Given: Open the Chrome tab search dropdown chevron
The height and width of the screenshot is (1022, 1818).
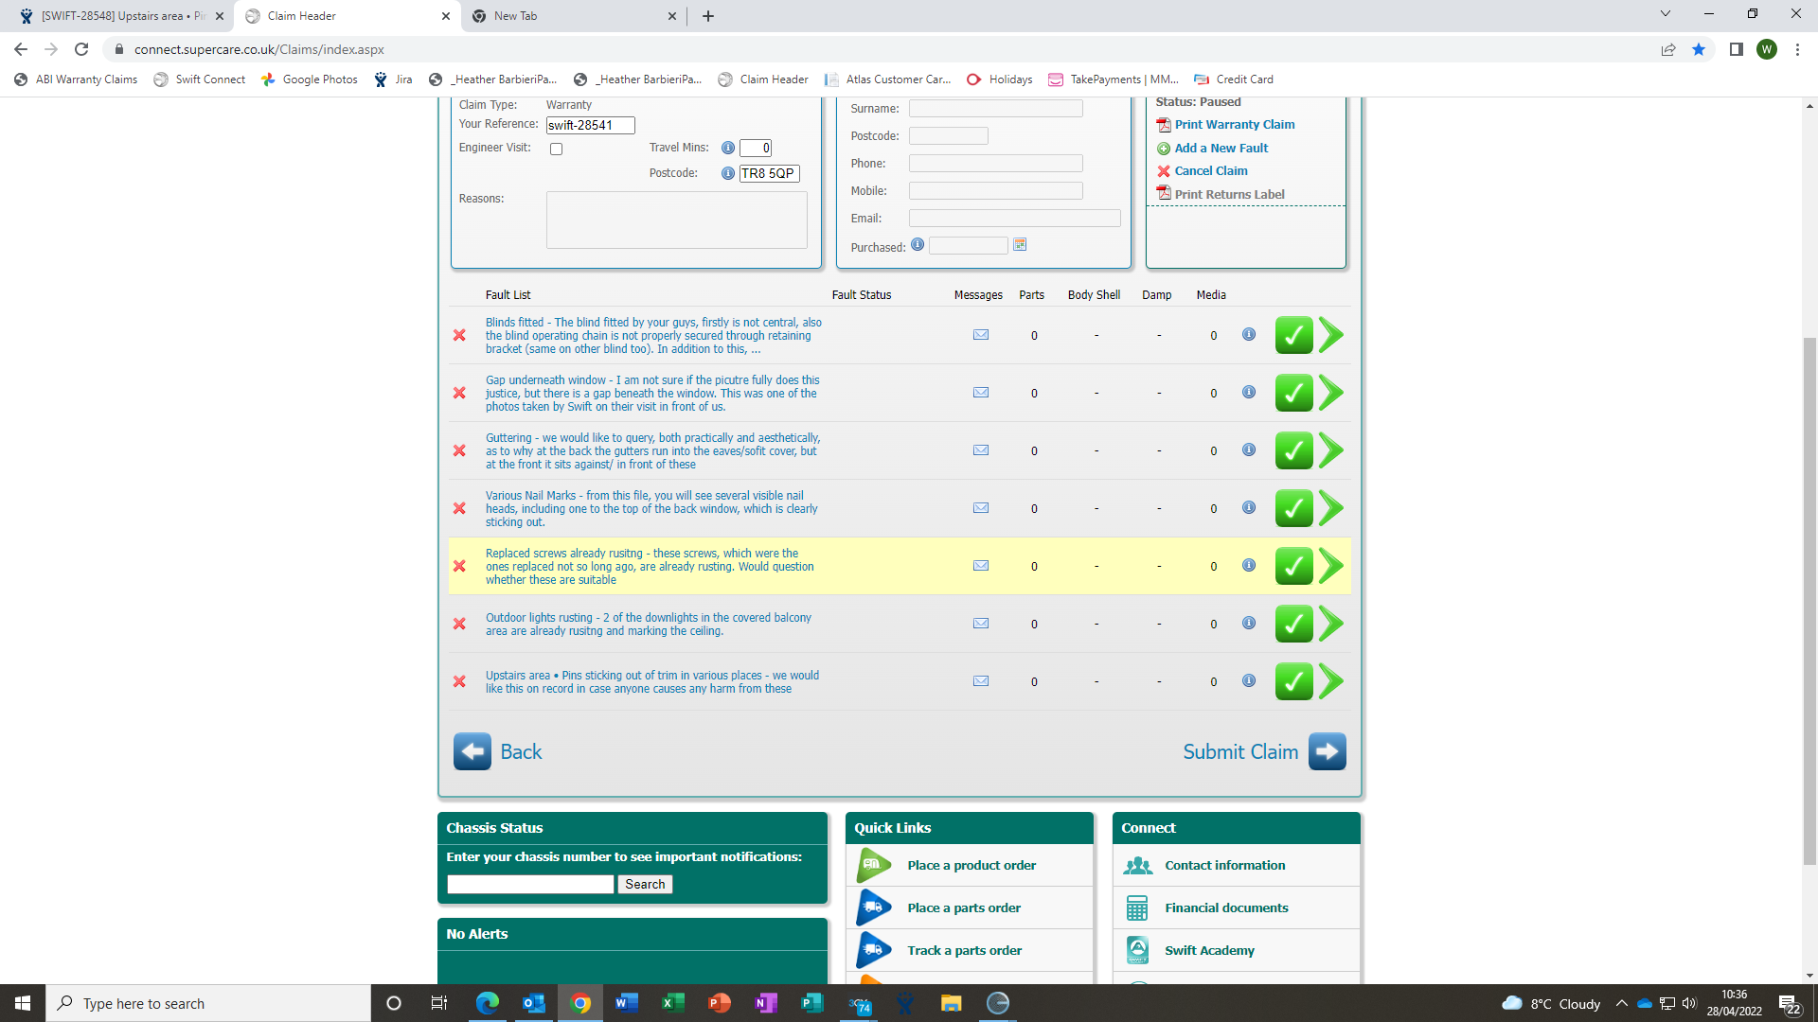Looking at the screenshot, I should tap(1666, 13).
